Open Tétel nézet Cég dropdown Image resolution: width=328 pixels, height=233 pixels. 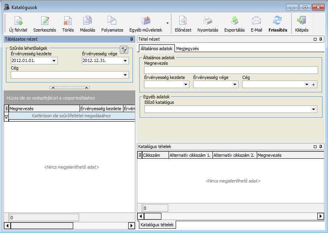(x=307, y=85)
